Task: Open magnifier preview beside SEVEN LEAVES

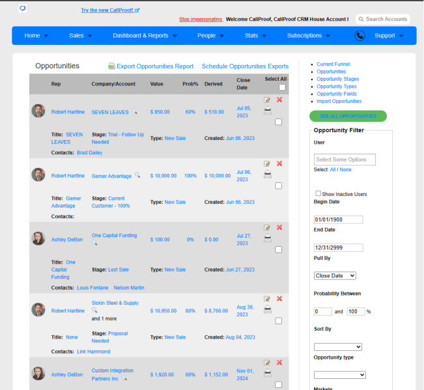Action: tap(134, 111)
